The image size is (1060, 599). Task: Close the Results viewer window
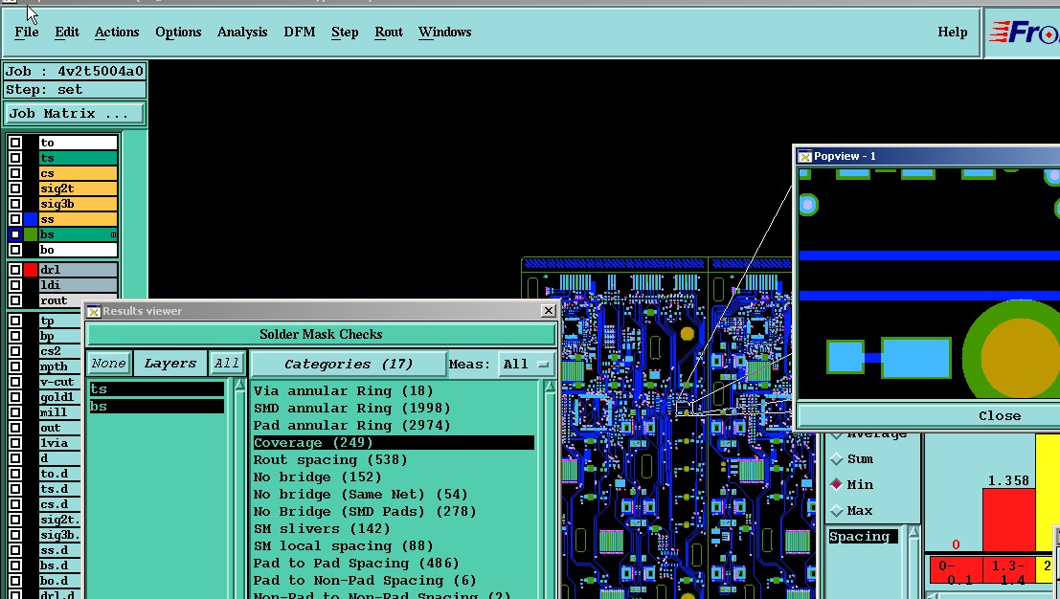[549, 311]
